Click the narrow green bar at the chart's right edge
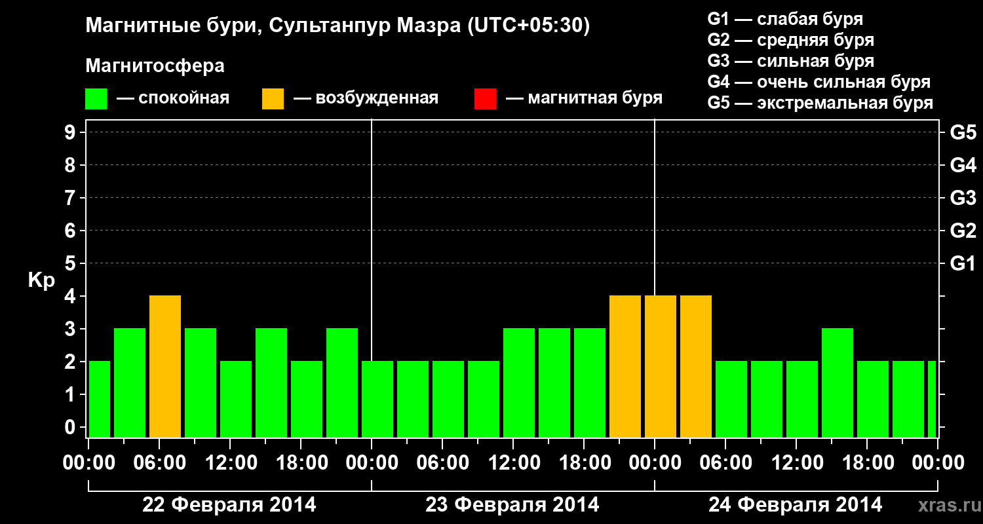Screen dimensions: 983x524 click(x=932, y=400)
